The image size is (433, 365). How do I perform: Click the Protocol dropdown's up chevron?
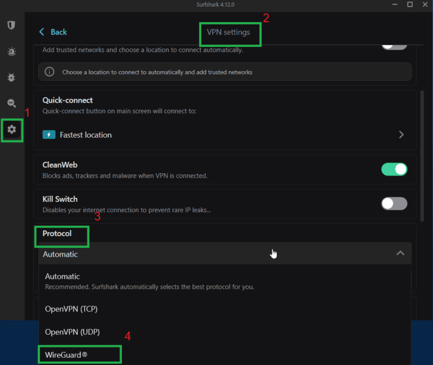(400, 254)
